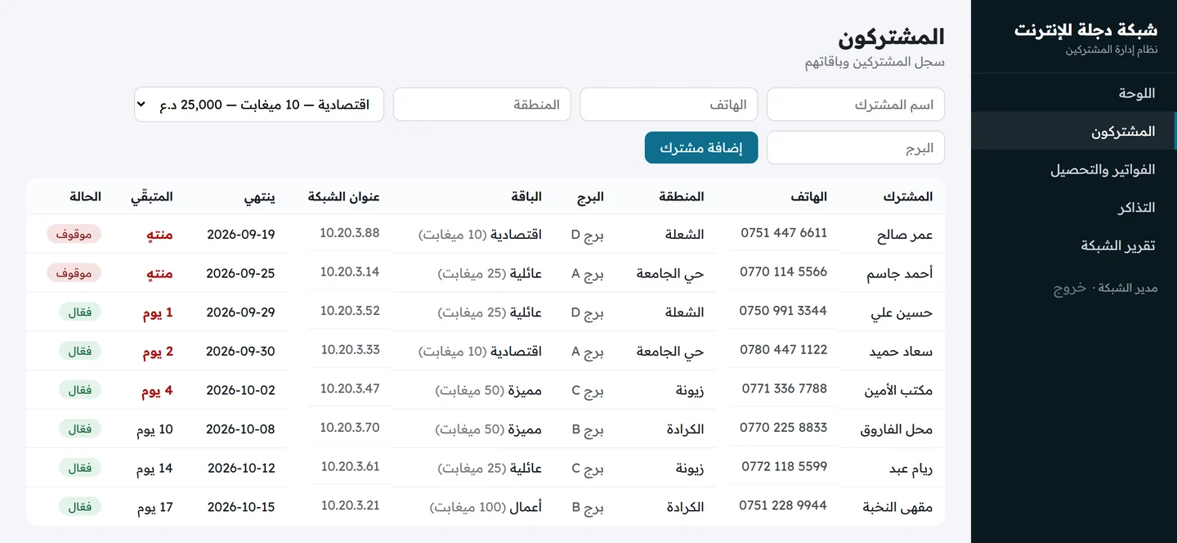Screen dimensions: 1177x543
Task: Click ينتهي column header
Action: [x=260, y=196]
